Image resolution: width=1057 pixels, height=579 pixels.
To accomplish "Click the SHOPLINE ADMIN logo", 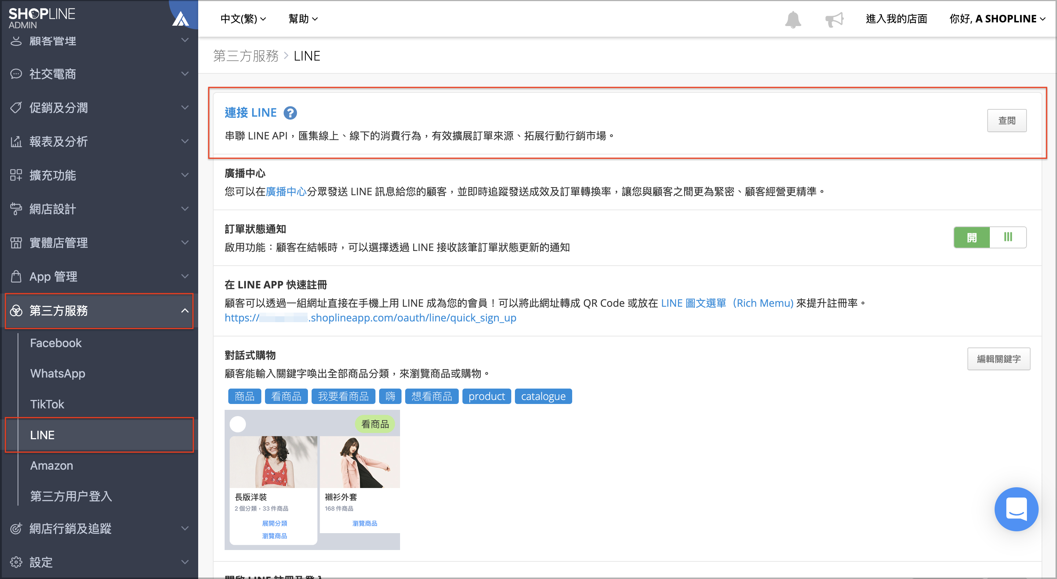I will tap(41, 18).
